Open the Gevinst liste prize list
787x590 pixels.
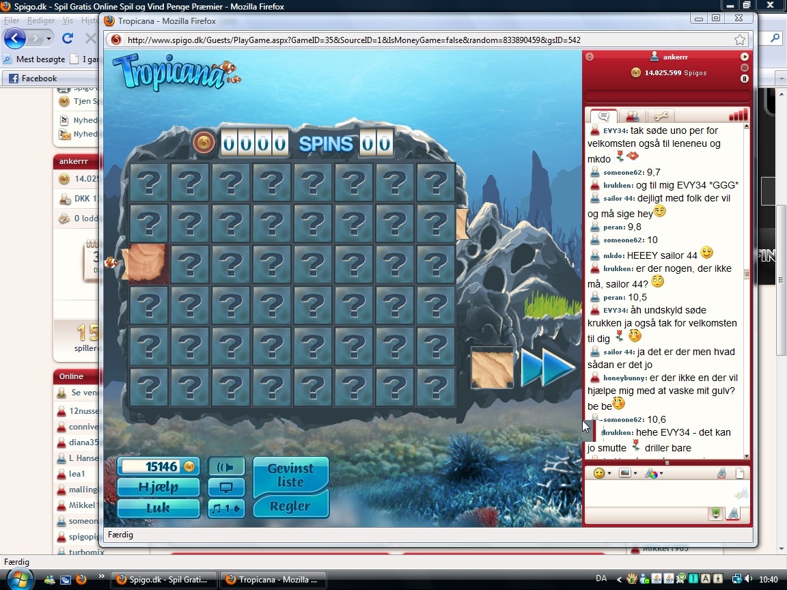pos(290,475)
